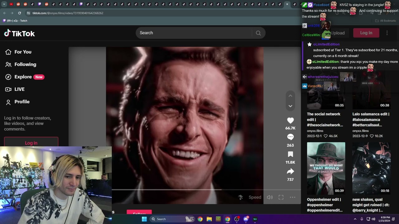This screenshot has width=399, height=224.
Task: Click 'Lalo salamanca edit' title
Action: coord(371,119)
